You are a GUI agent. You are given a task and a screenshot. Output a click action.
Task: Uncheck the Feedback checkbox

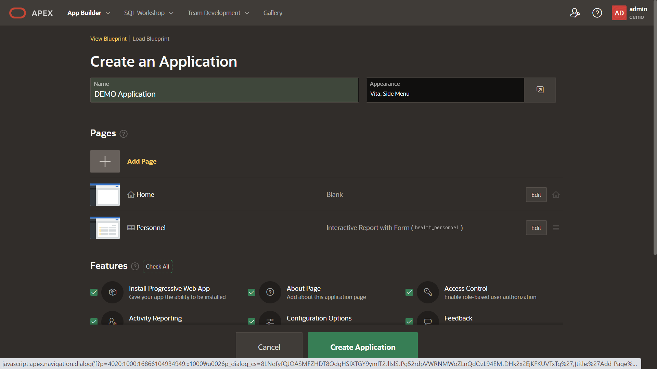coord(409,321)
